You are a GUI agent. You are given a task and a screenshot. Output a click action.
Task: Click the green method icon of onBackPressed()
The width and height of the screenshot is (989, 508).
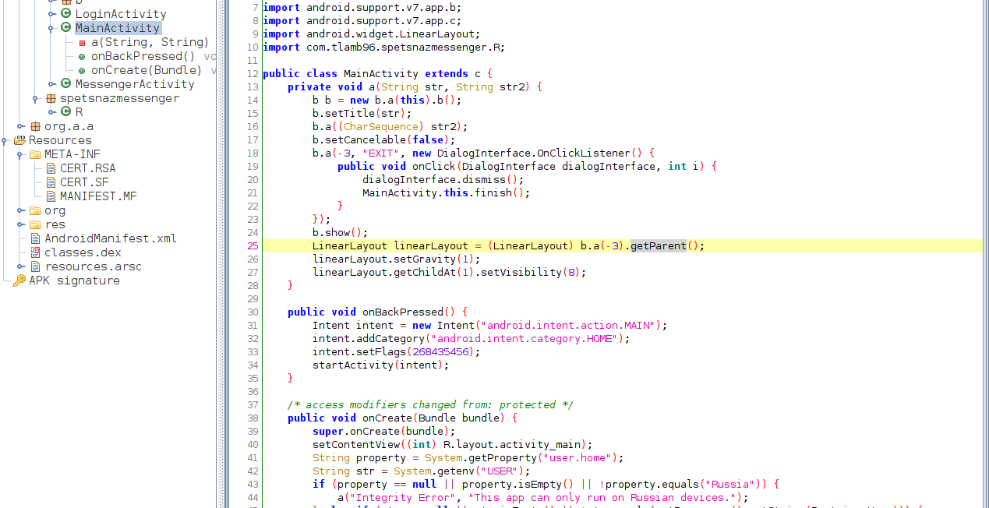(83, 57)
